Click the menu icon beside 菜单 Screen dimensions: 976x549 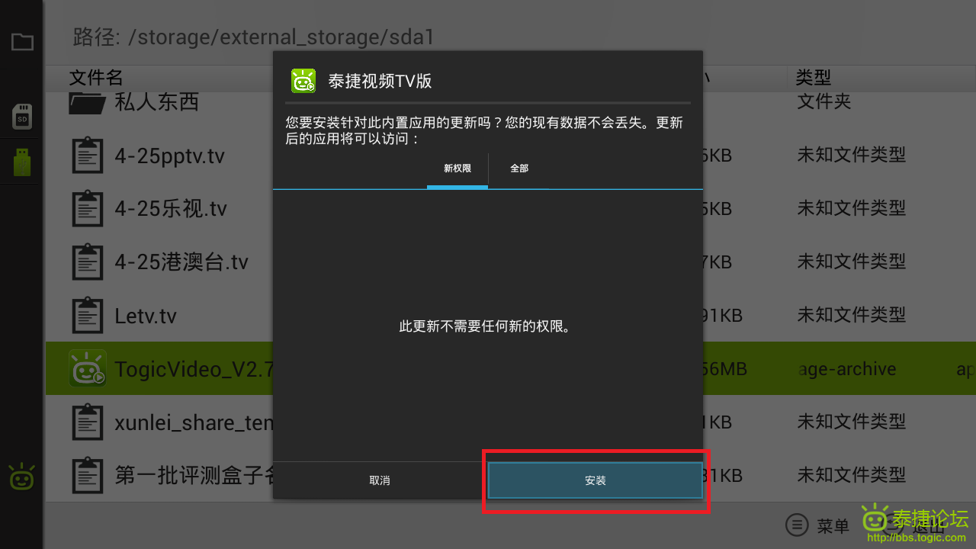point(797,525)
